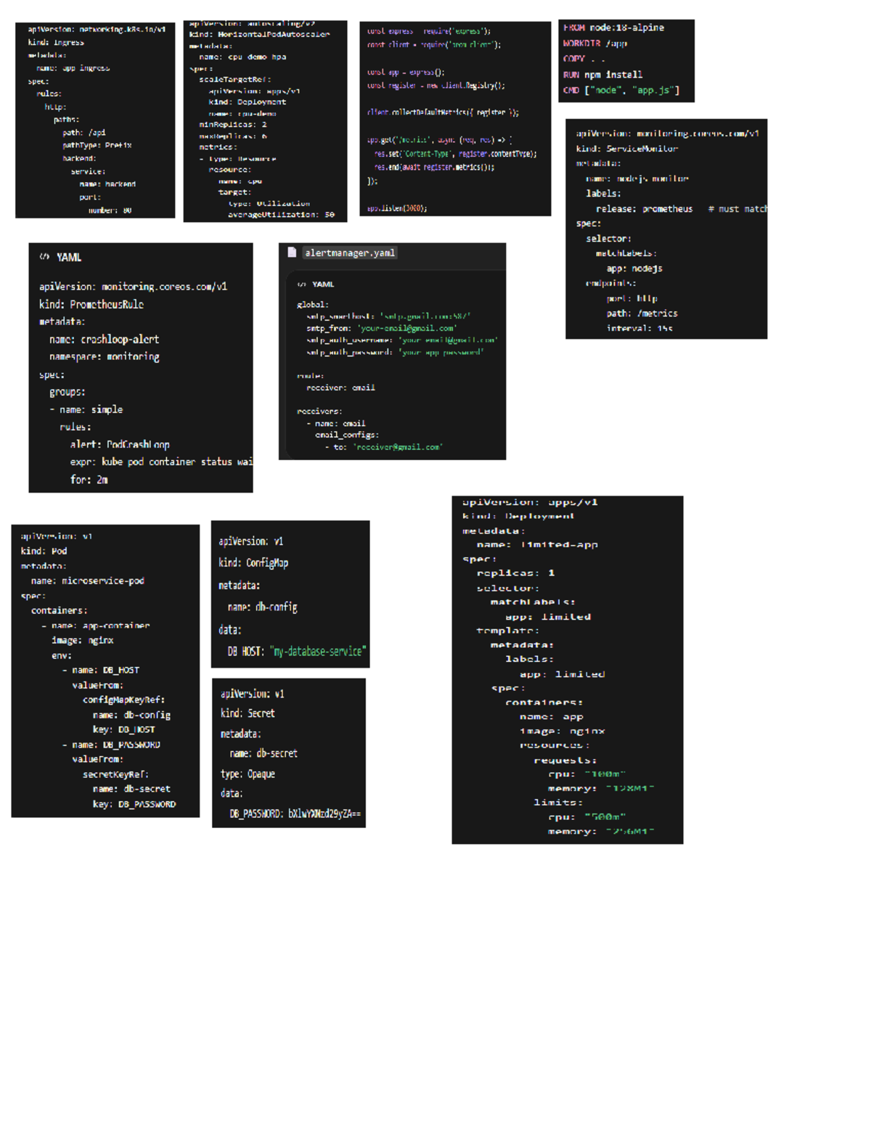Click the text "type: Opaque"
871x1127 pixels.
248,774
